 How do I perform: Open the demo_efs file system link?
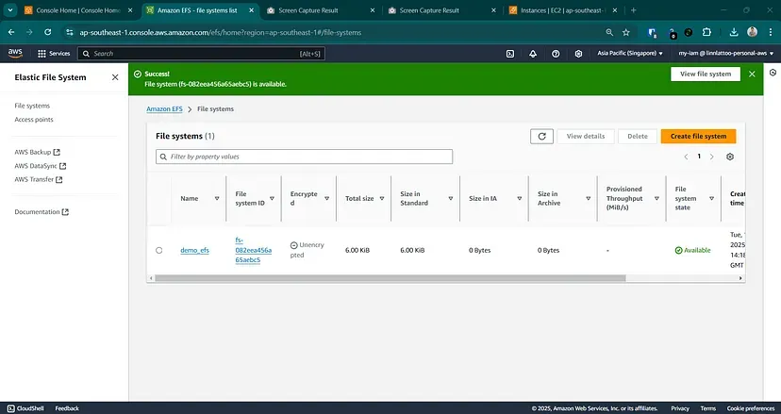click(194, 250)
